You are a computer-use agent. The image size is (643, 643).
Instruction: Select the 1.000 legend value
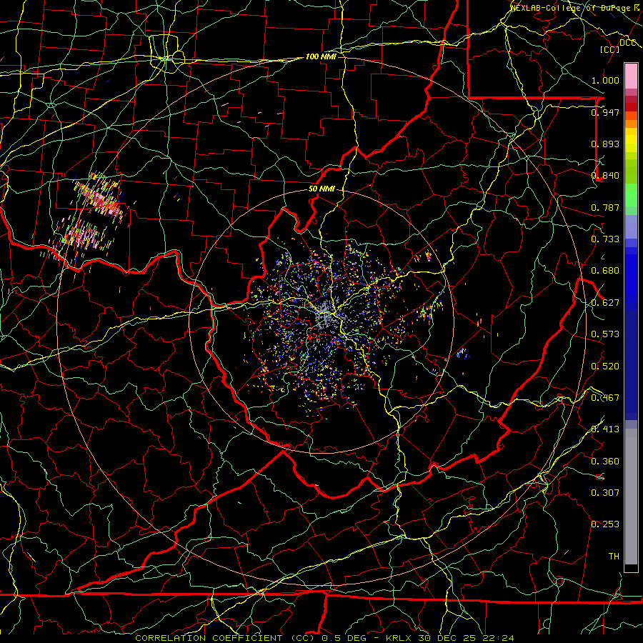click(x=605, y=80)
